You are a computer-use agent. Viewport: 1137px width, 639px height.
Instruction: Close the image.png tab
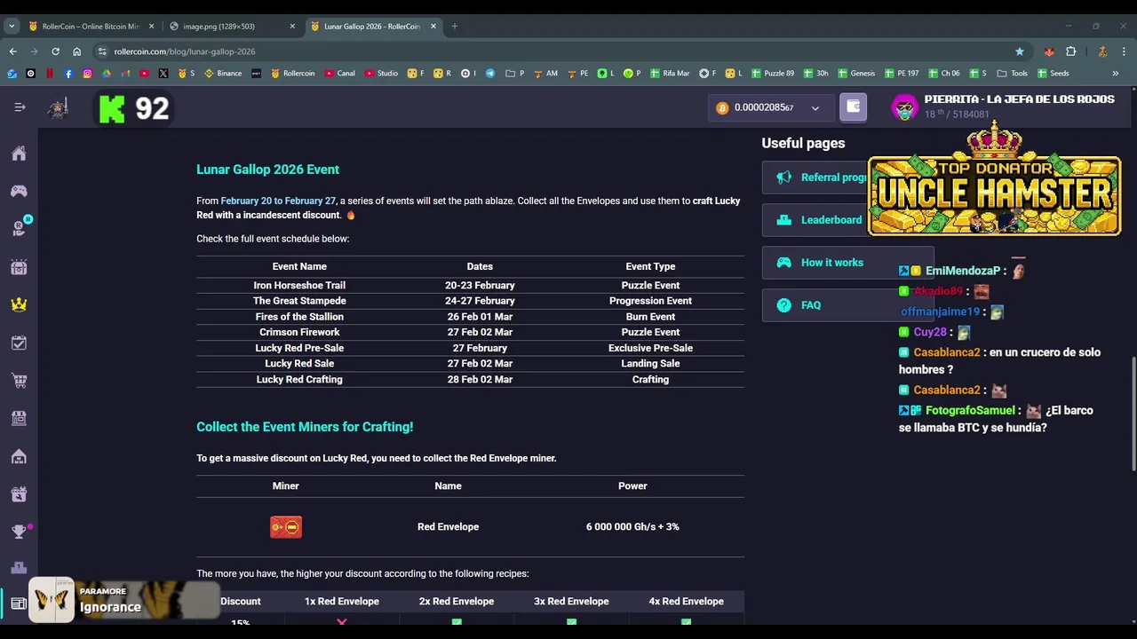click(x=292, y=26)
